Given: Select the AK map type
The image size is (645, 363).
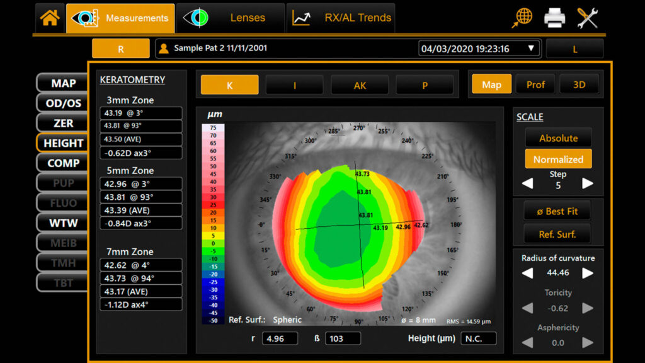Looking at the screenshot, I should coord(360,85).
